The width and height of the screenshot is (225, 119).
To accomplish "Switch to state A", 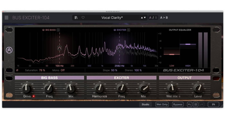I will pos(150,18).
